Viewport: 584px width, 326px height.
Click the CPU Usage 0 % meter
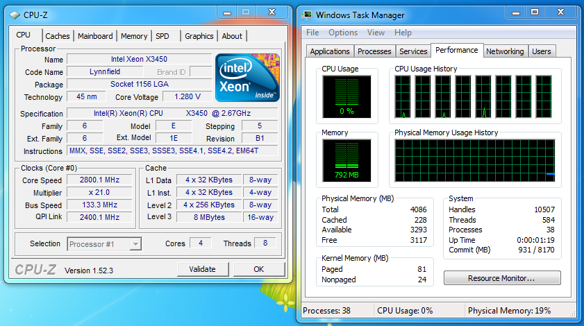tap(347, 96)
